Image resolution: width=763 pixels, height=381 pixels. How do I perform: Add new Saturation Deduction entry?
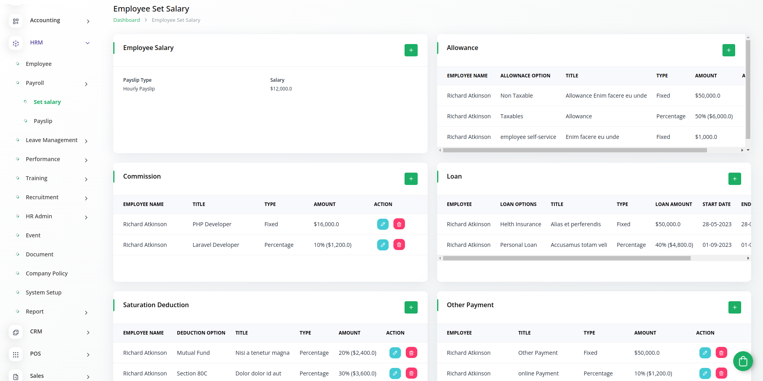coord(411,308)
